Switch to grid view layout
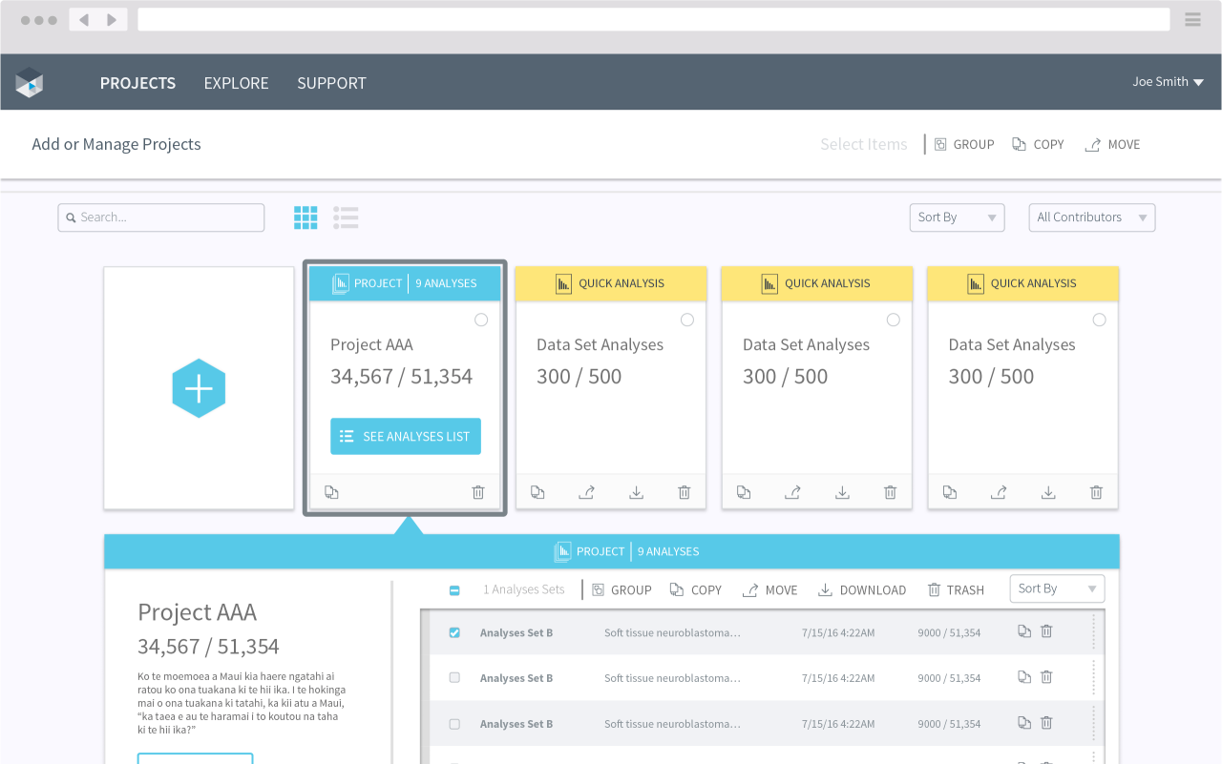 point(305,217)
